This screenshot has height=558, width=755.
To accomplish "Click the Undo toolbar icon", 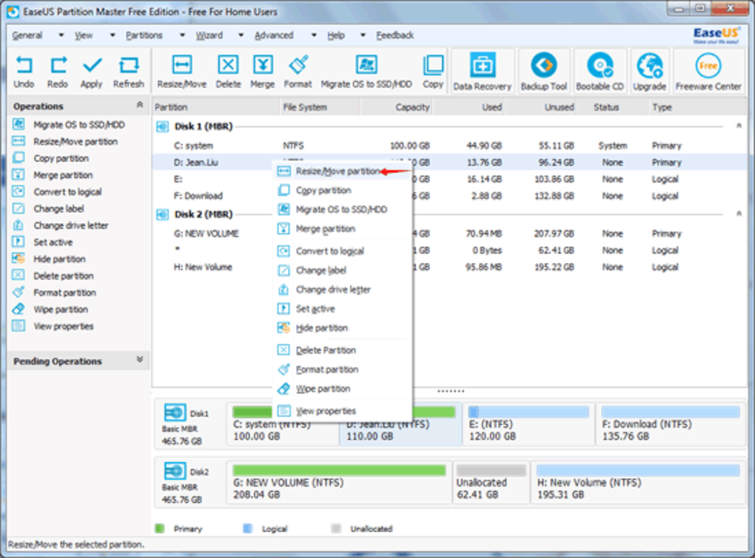I will tap(24, 72).
